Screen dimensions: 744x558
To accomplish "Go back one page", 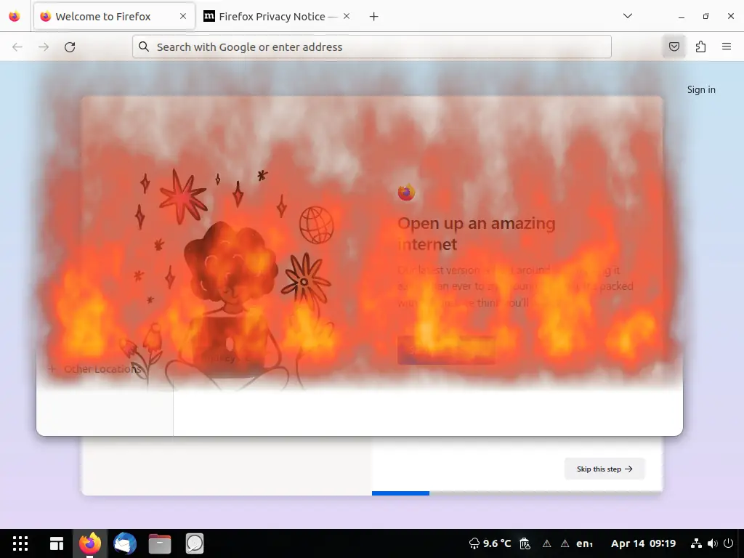I will (17, 46).
